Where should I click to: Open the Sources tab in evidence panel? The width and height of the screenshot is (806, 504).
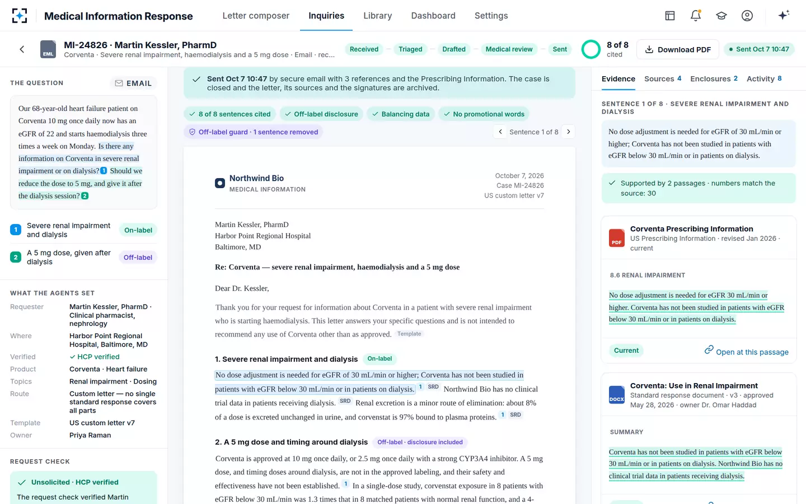[663, 79]
